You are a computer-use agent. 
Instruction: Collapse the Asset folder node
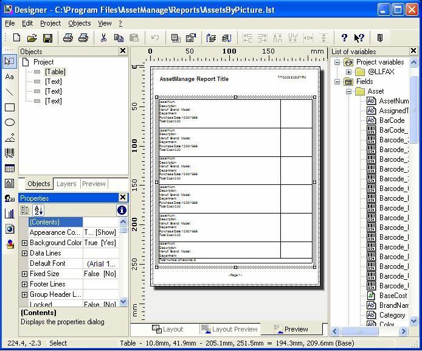(348, 91)
